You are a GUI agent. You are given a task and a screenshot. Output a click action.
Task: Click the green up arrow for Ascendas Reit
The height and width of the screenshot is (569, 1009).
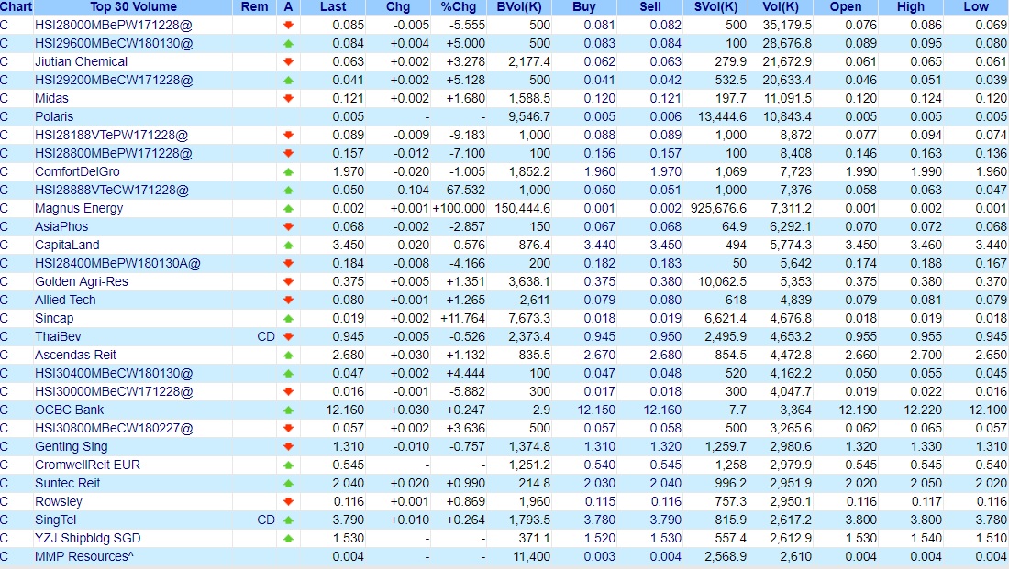[288, 355]
